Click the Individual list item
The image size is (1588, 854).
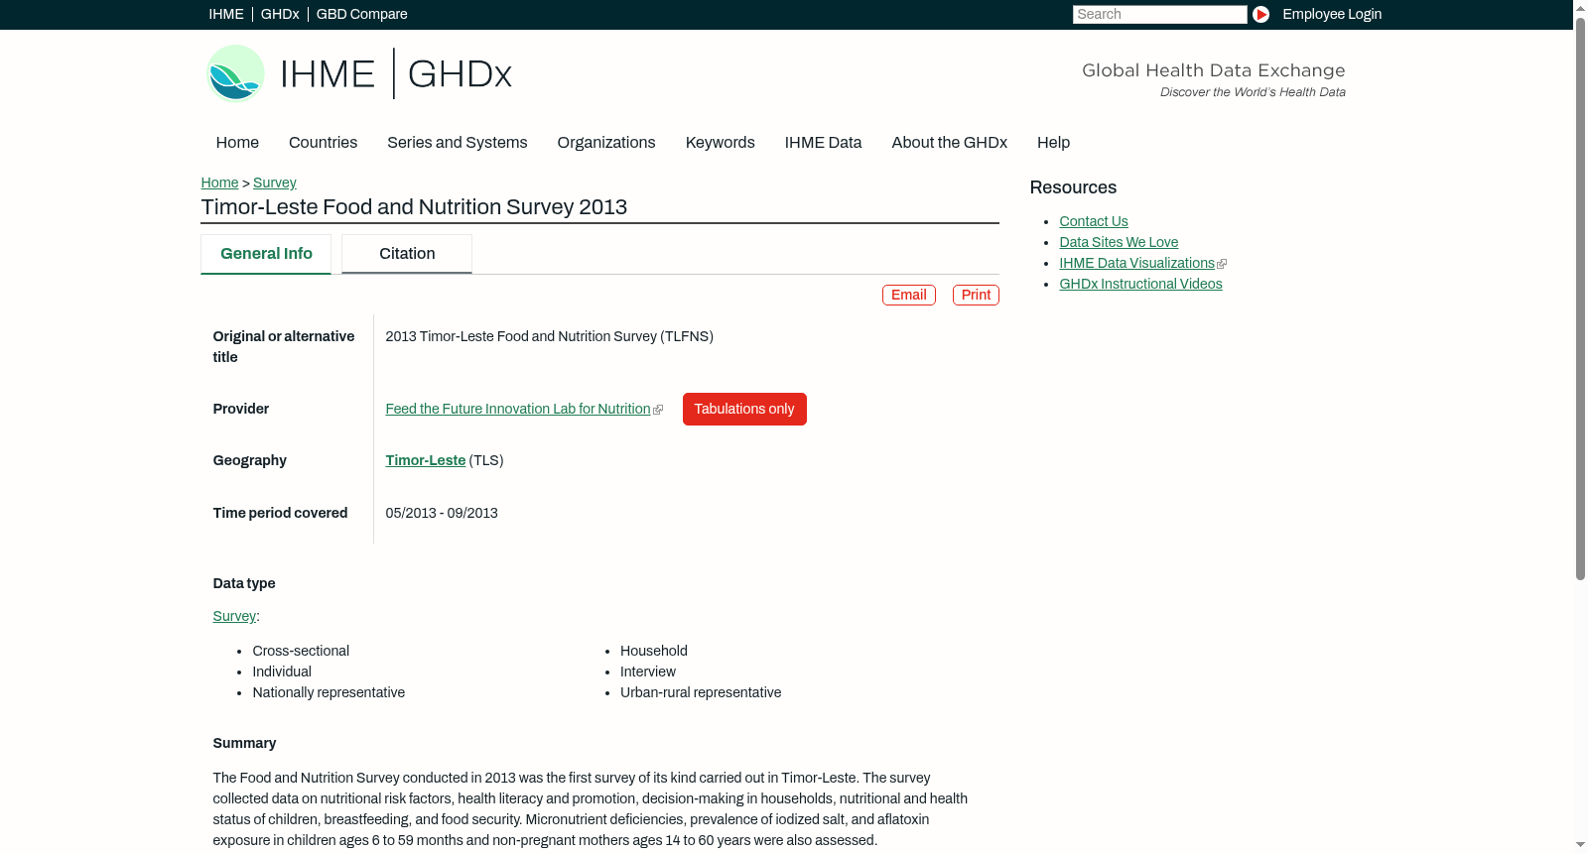point(282,672)
